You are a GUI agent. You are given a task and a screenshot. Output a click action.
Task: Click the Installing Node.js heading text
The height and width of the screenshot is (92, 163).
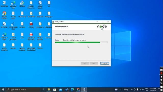coord(61,27)
